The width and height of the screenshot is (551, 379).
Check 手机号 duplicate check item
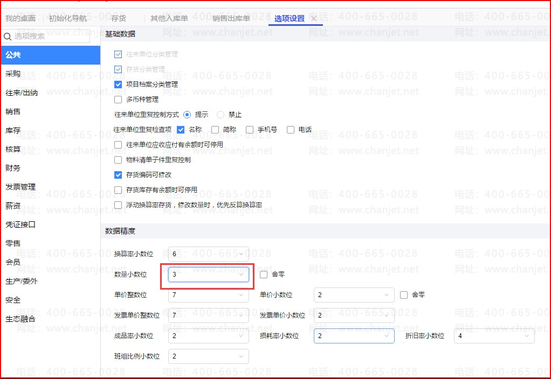pos(250,130)
